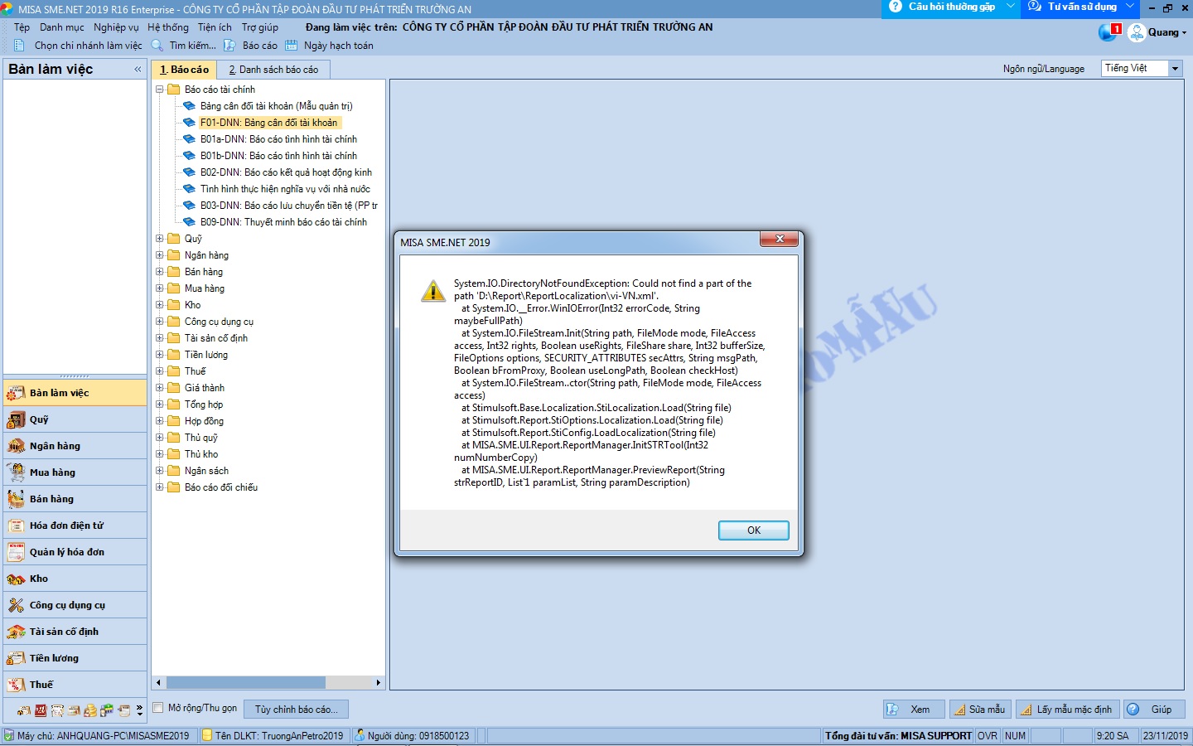The image size is (1193, 746).
Task: Collapse the Báo cáo tài chính tree folder
Action: [160, 90]
